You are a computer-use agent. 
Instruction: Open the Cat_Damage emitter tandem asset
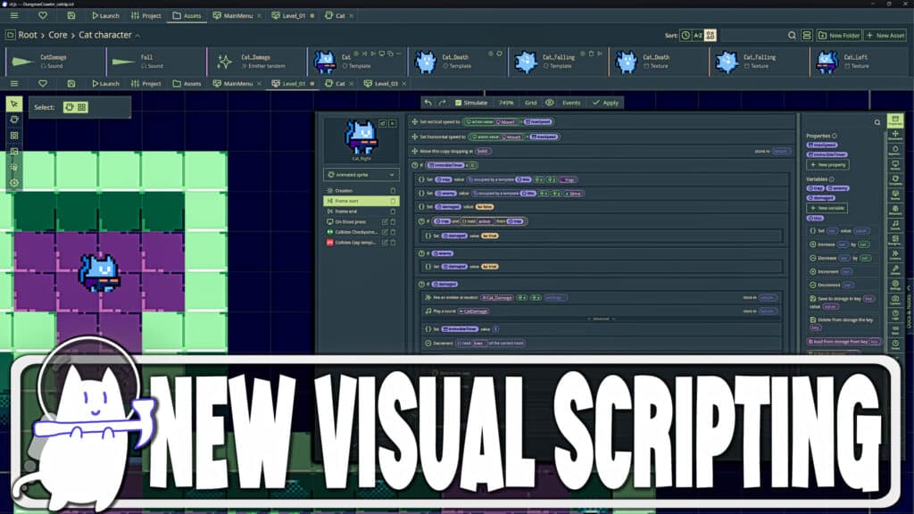256,62
